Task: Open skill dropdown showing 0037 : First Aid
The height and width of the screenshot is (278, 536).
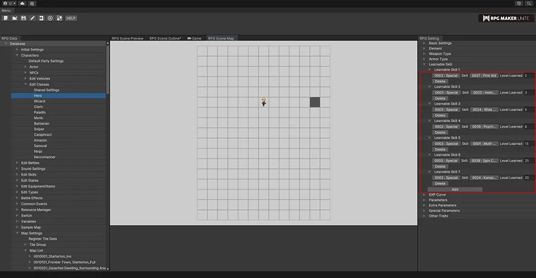Action: pos(484,75)
